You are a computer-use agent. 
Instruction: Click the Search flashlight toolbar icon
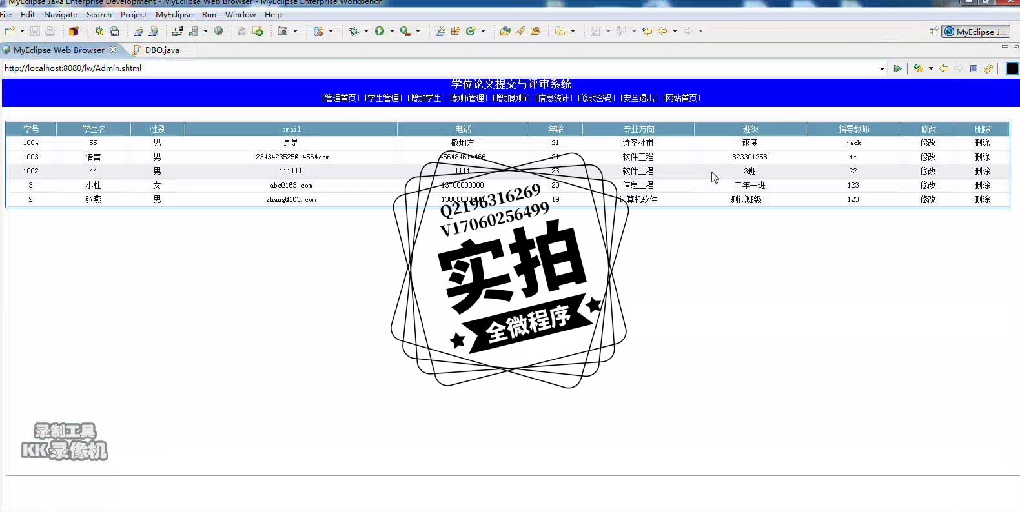(x=520, y=31)
